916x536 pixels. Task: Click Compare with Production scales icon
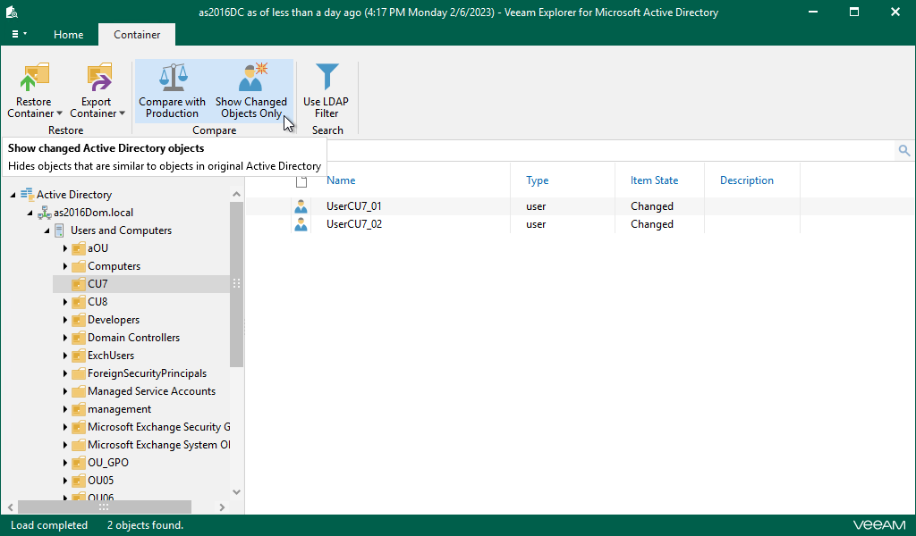click(174, 78)
